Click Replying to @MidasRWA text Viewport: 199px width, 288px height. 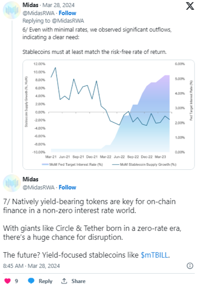point(53,21)
